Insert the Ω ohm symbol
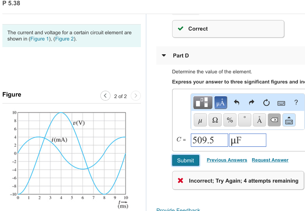The height and width of the screenshot is (211, 305). 215,120
